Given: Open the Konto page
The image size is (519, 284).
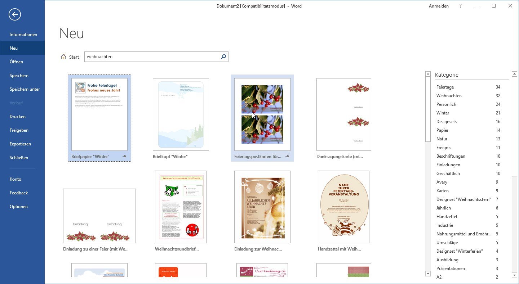Looking at the screenshot, I should (22, 179).
